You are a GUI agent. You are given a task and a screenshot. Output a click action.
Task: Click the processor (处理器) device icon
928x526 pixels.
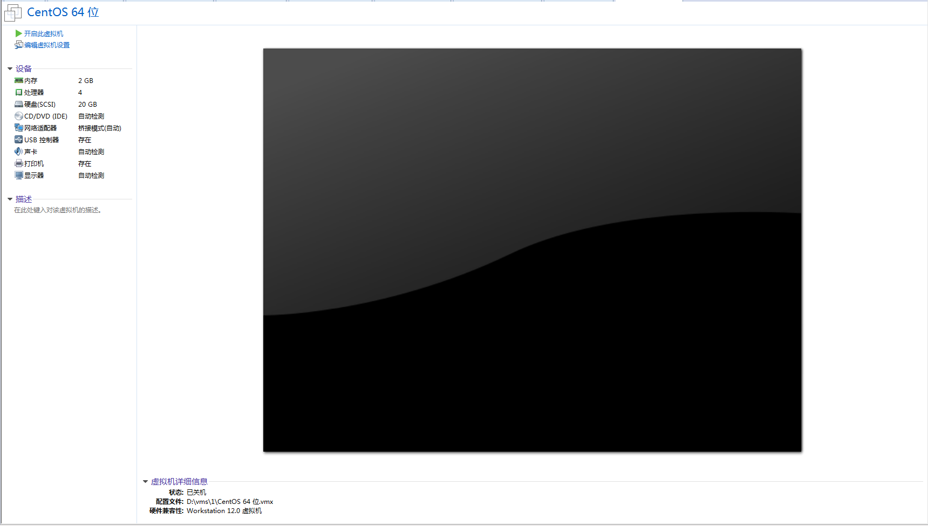tap(19, 92)
